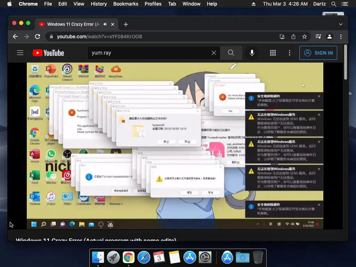Open Safari from the Dock
The height and width of the screenshot is (267, 356).
click(144, 258)
